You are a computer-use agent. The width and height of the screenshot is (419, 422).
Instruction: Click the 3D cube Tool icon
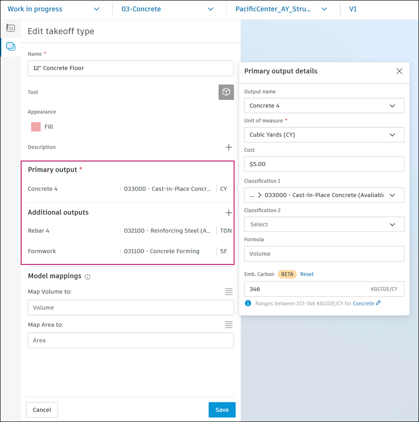tap(226, 92)
